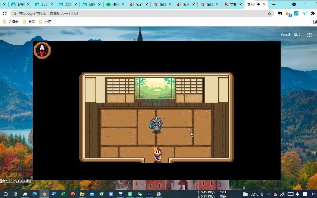Close the 哔哩 tab

point(28,4)
